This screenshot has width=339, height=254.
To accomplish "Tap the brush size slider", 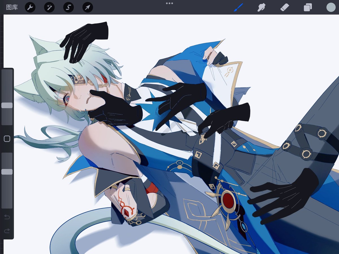I will pyautogui.click(x=6, y=104).
